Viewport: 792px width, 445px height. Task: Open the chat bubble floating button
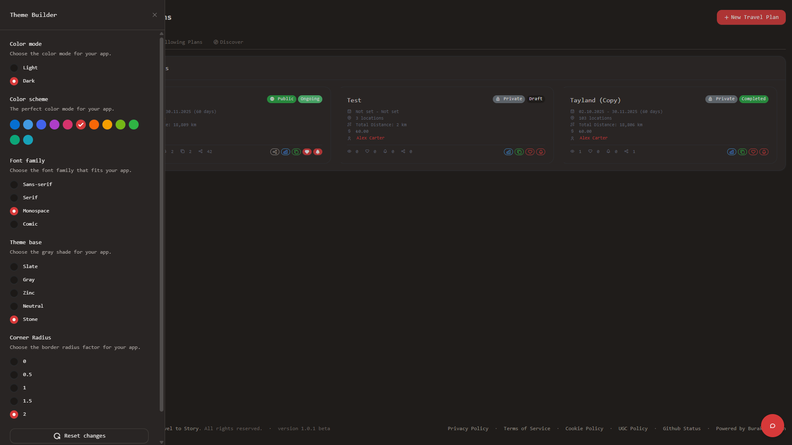[x=772, y=426]
